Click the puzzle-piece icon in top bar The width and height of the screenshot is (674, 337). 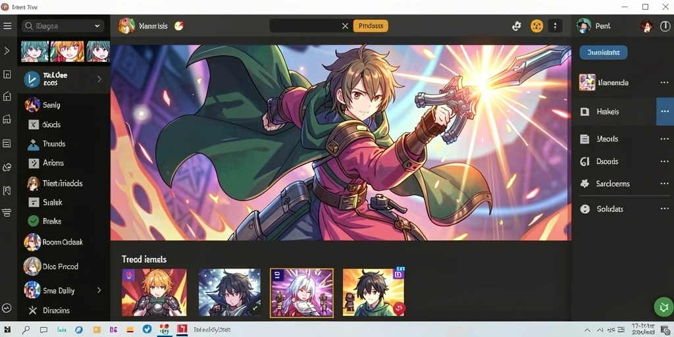517,26
